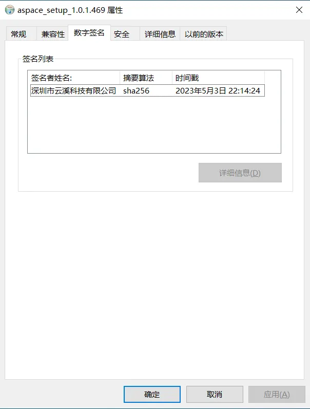Close the properties dialog with X
Screen dimensions: 310x409
tap(299, 10)
